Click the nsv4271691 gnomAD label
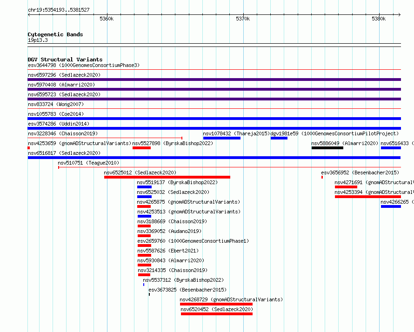 click(374, 182)
